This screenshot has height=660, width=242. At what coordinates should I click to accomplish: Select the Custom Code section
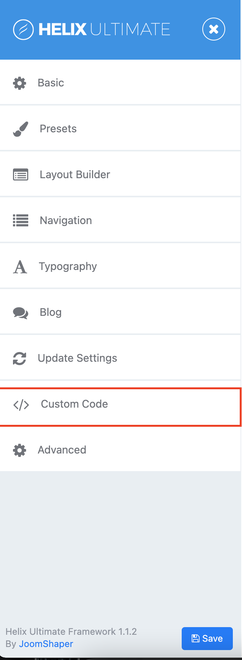74,404
